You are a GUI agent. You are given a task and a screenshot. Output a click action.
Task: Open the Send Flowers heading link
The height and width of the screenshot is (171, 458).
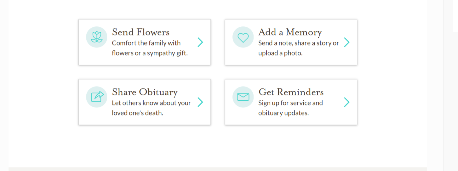tap(140, 32)
